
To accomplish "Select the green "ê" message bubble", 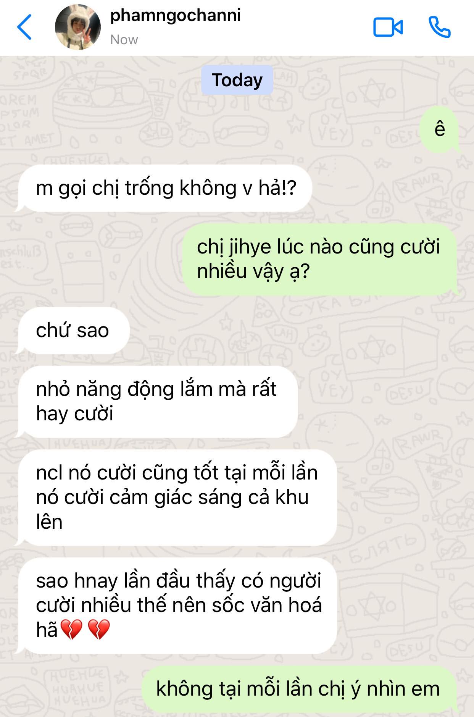I will coord(439,129).
